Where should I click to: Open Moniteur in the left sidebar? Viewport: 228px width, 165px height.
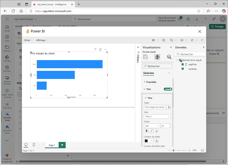click(x=7, y=69)
